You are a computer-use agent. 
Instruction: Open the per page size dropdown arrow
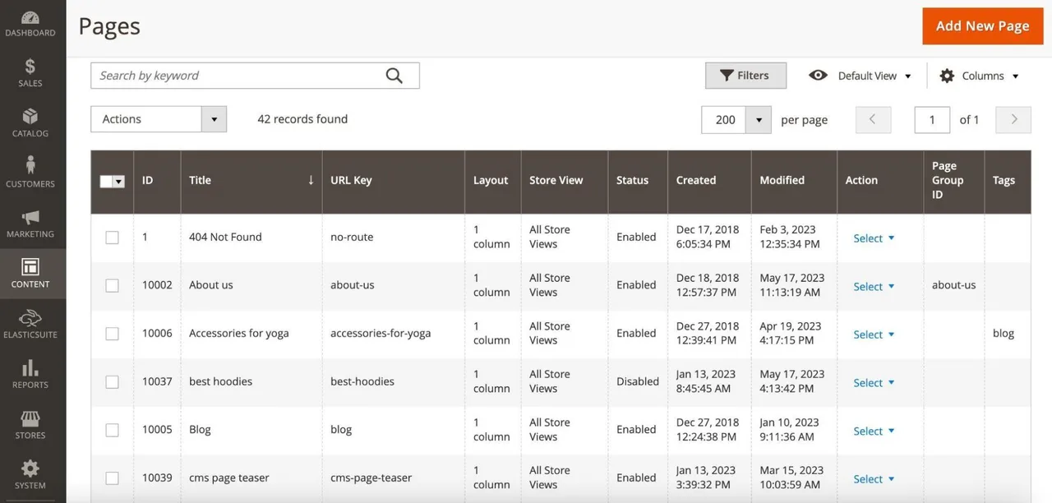tap(759, 119)
